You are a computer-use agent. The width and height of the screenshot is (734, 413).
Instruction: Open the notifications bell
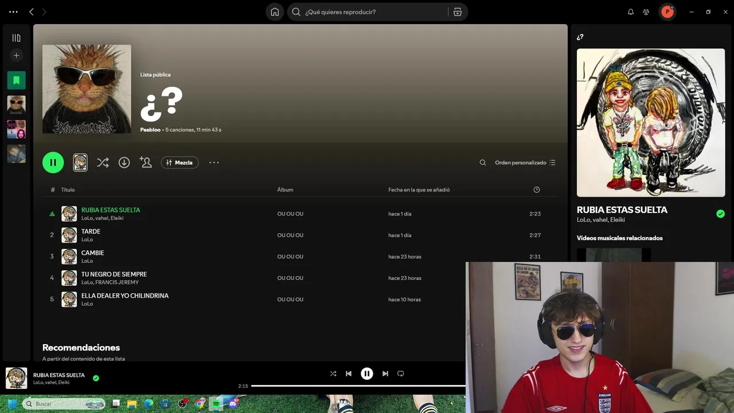[x=631, y=11]
